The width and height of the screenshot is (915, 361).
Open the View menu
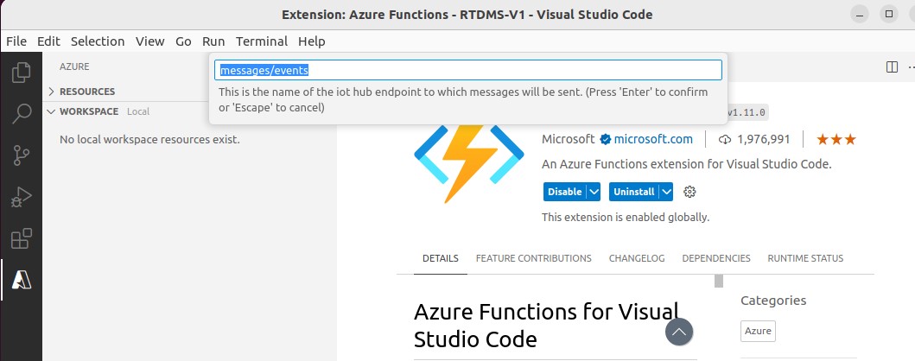pos(150,41)
